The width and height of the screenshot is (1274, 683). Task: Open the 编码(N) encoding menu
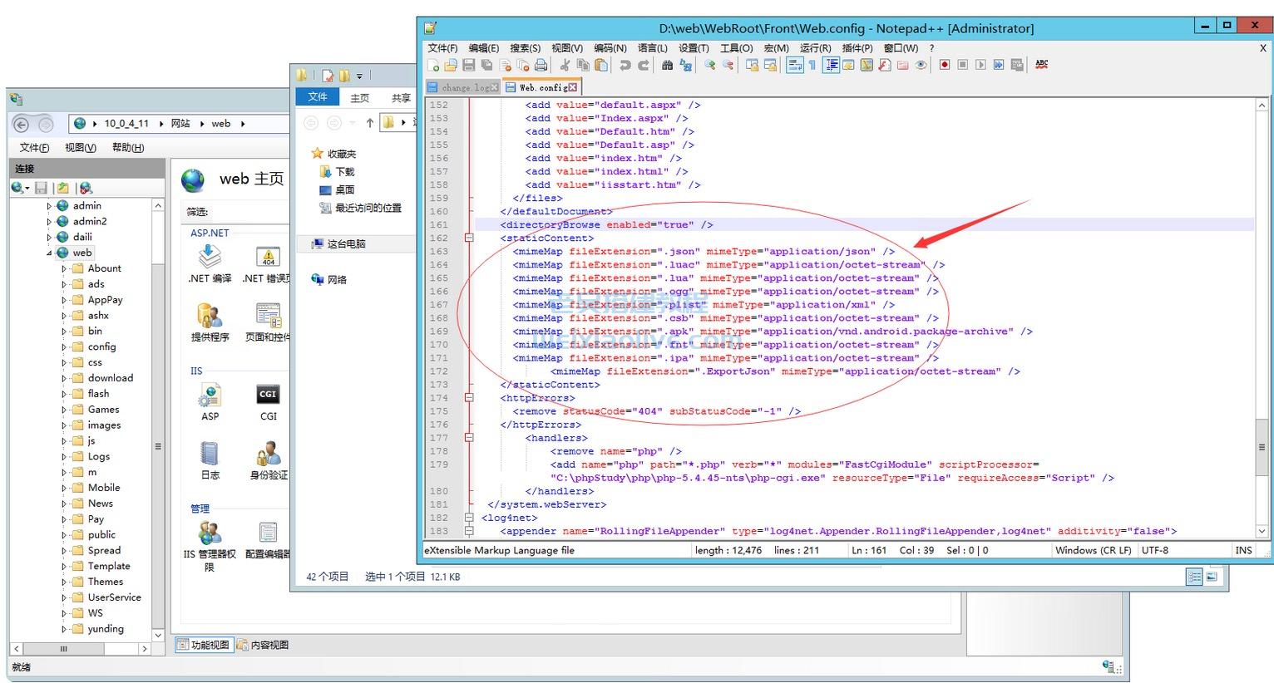[x=610, y=48]
